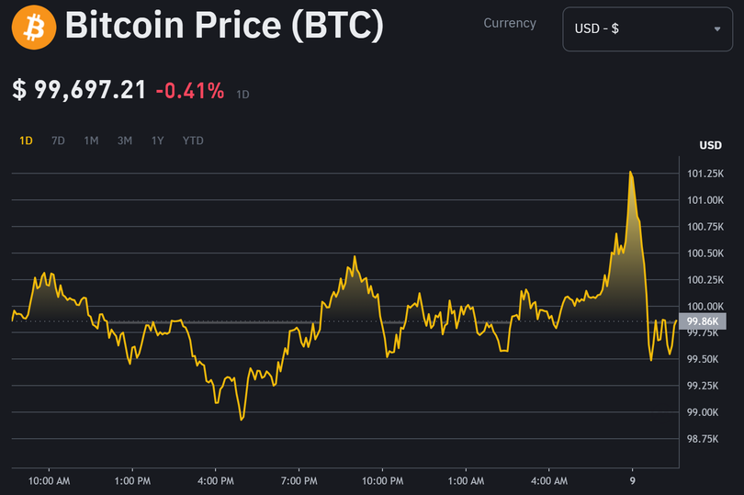The image size is (744, 495).
Task: Select the 3M time range
Action: click(x=124, y=141)
